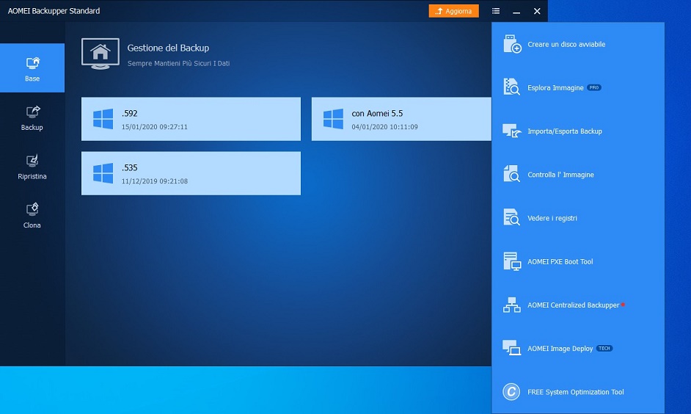Click Windows logo on .592 backup
Screen dimensions: 691x414
(x=103, y=119)
